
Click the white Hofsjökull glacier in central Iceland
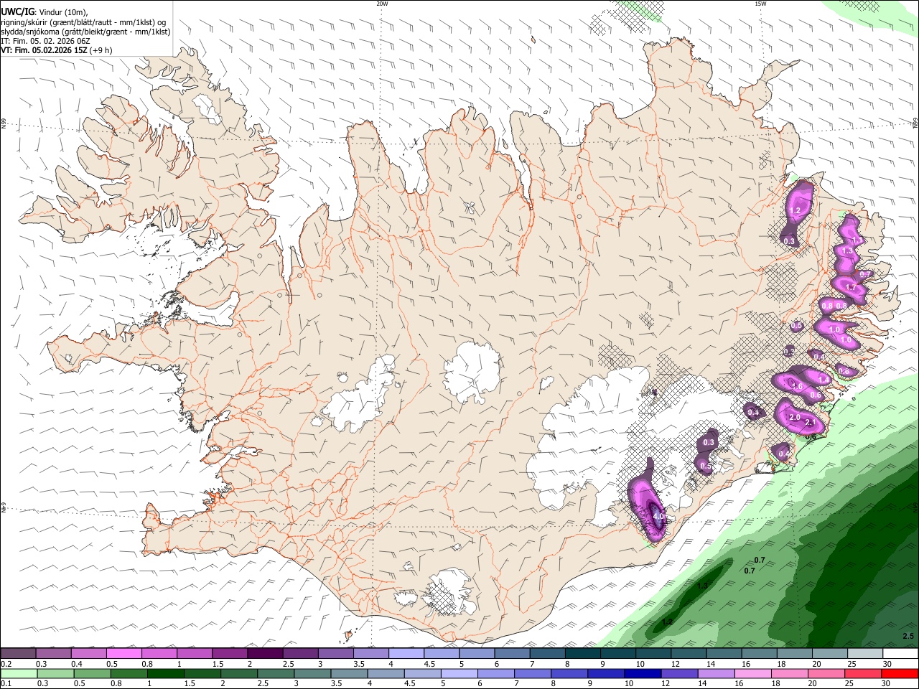pyautogui.click(x=472, y=372)
